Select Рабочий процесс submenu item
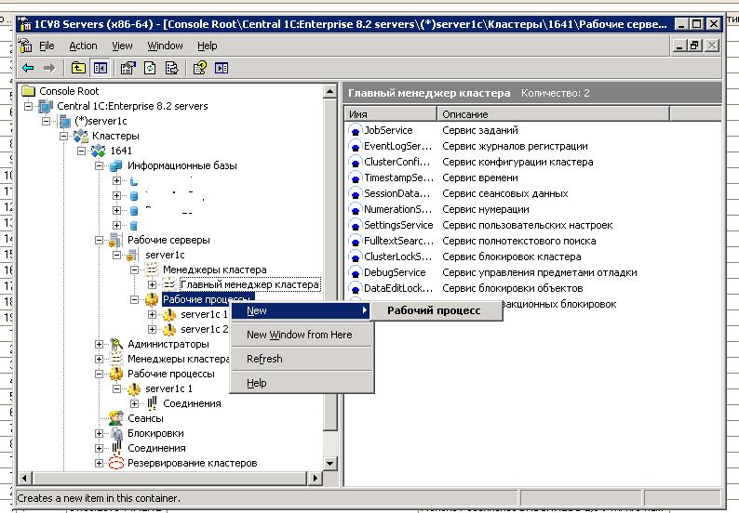739x513 pixels. pyautogui.click(x=436, y=310)
